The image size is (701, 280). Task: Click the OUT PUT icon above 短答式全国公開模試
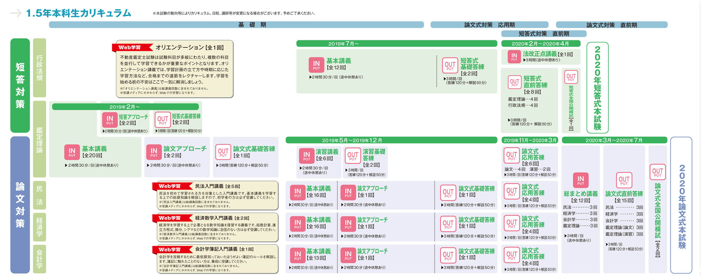(x=571, y=77)
